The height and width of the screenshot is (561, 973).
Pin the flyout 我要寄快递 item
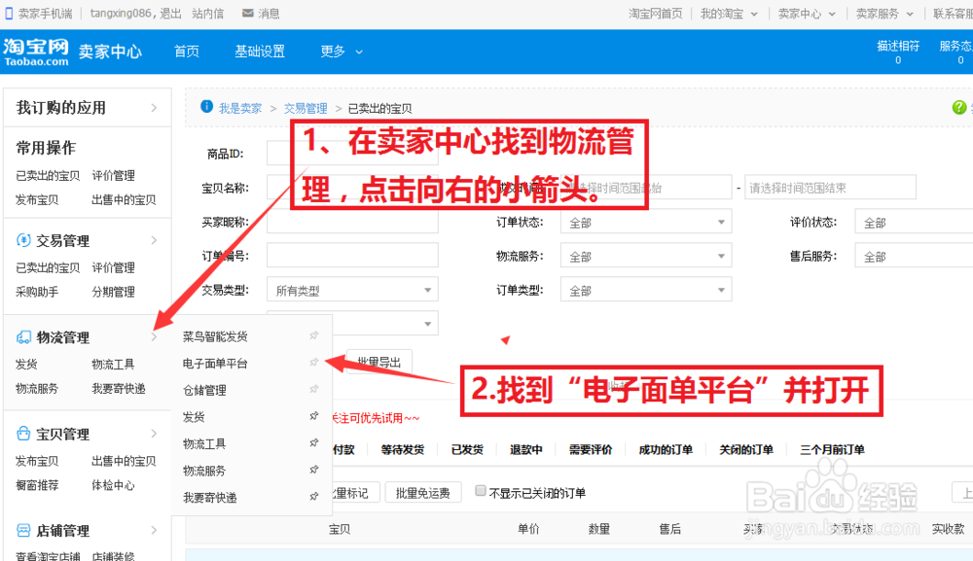pos(314,496)
